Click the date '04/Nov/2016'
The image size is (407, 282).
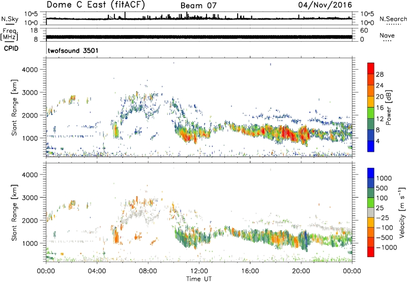click(325, 5)
